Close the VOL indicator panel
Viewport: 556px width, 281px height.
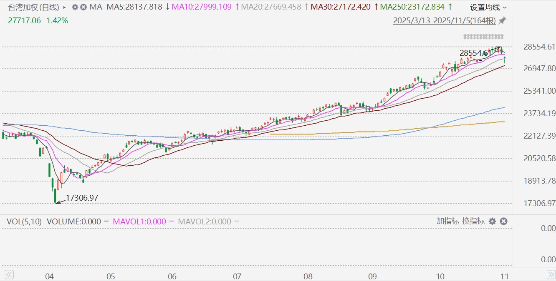click(x=503, y=221)
